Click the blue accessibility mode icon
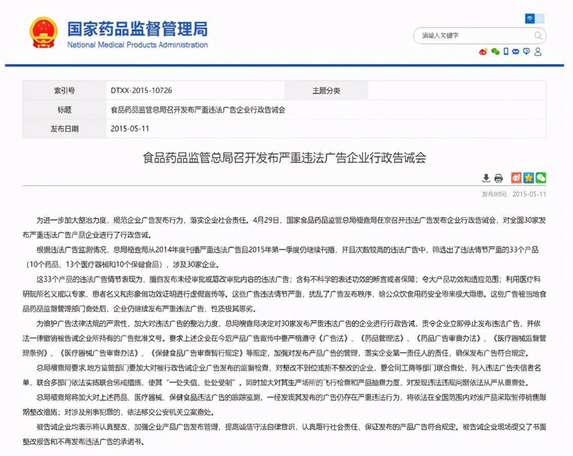573x456 pixels. point(529,19)
